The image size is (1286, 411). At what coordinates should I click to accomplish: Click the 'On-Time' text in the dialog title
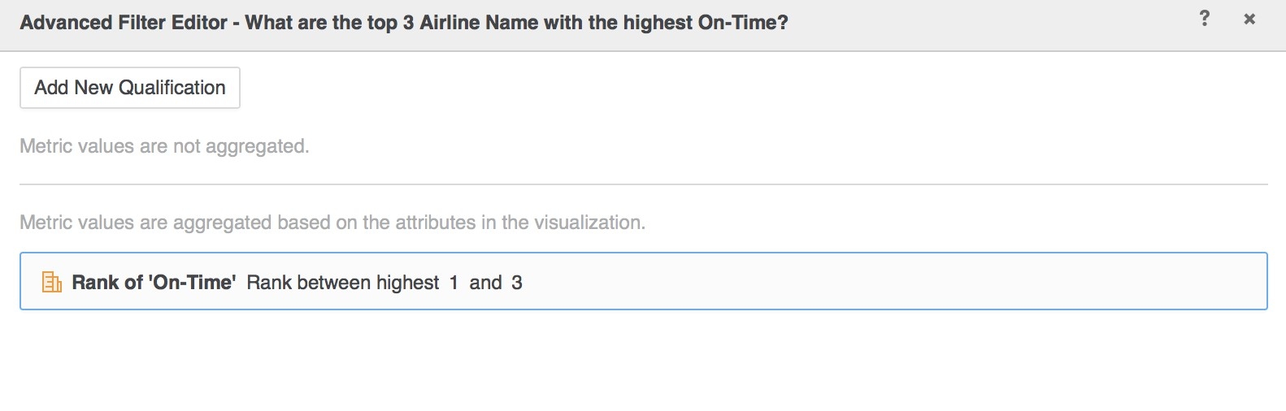coord(741,23)
